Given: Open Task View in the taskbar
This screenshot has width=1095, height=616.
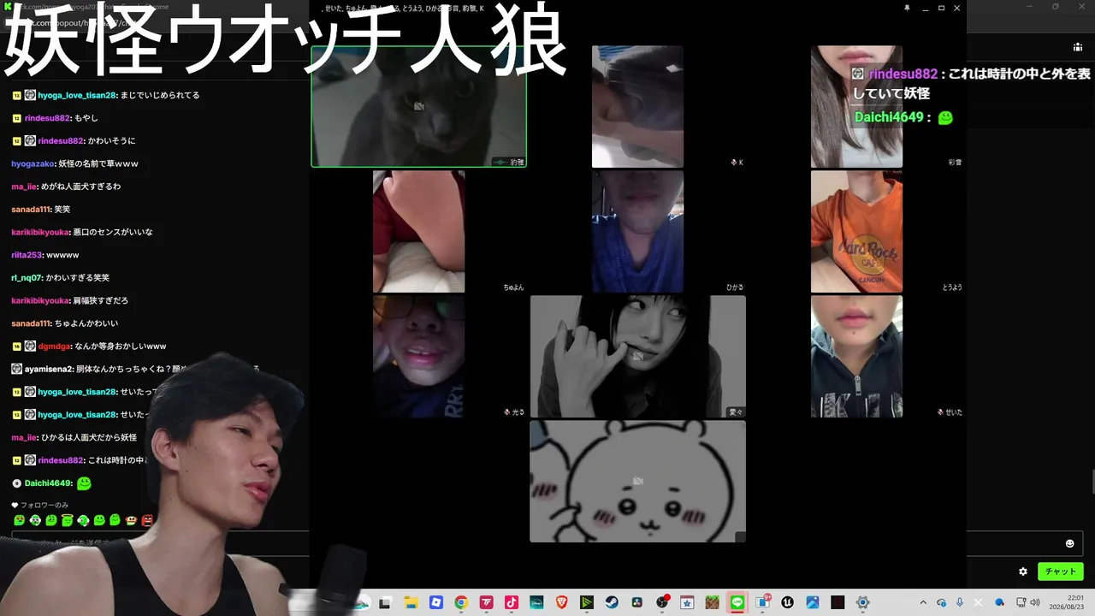Looking at the screenshot, I should [x=385, y=602].
